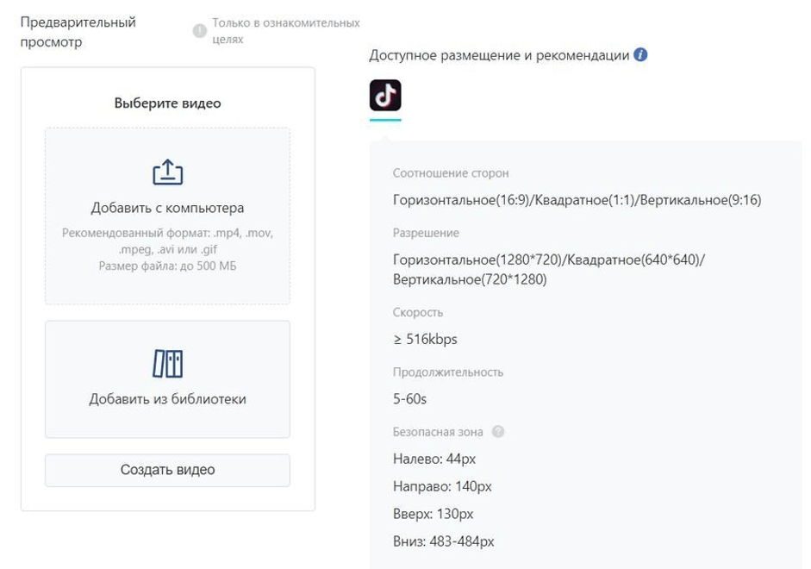Click the Предварительный просмотр heading

point(78,32)
